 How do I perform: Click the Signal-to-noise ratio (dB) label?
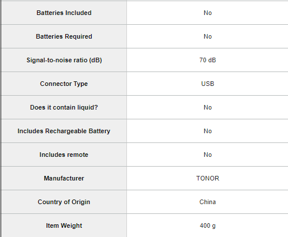pyautogui.click(x=64, y=60)
